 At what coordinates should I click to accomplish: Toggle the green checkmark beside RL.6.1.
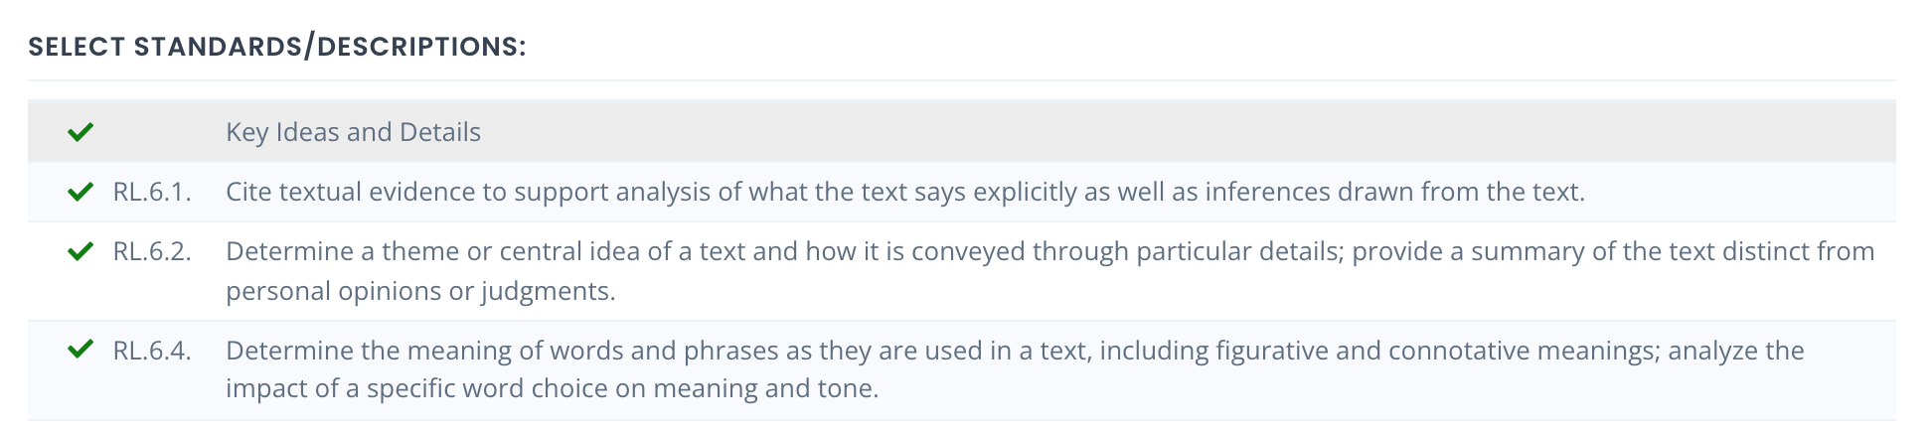coord(80,192)
